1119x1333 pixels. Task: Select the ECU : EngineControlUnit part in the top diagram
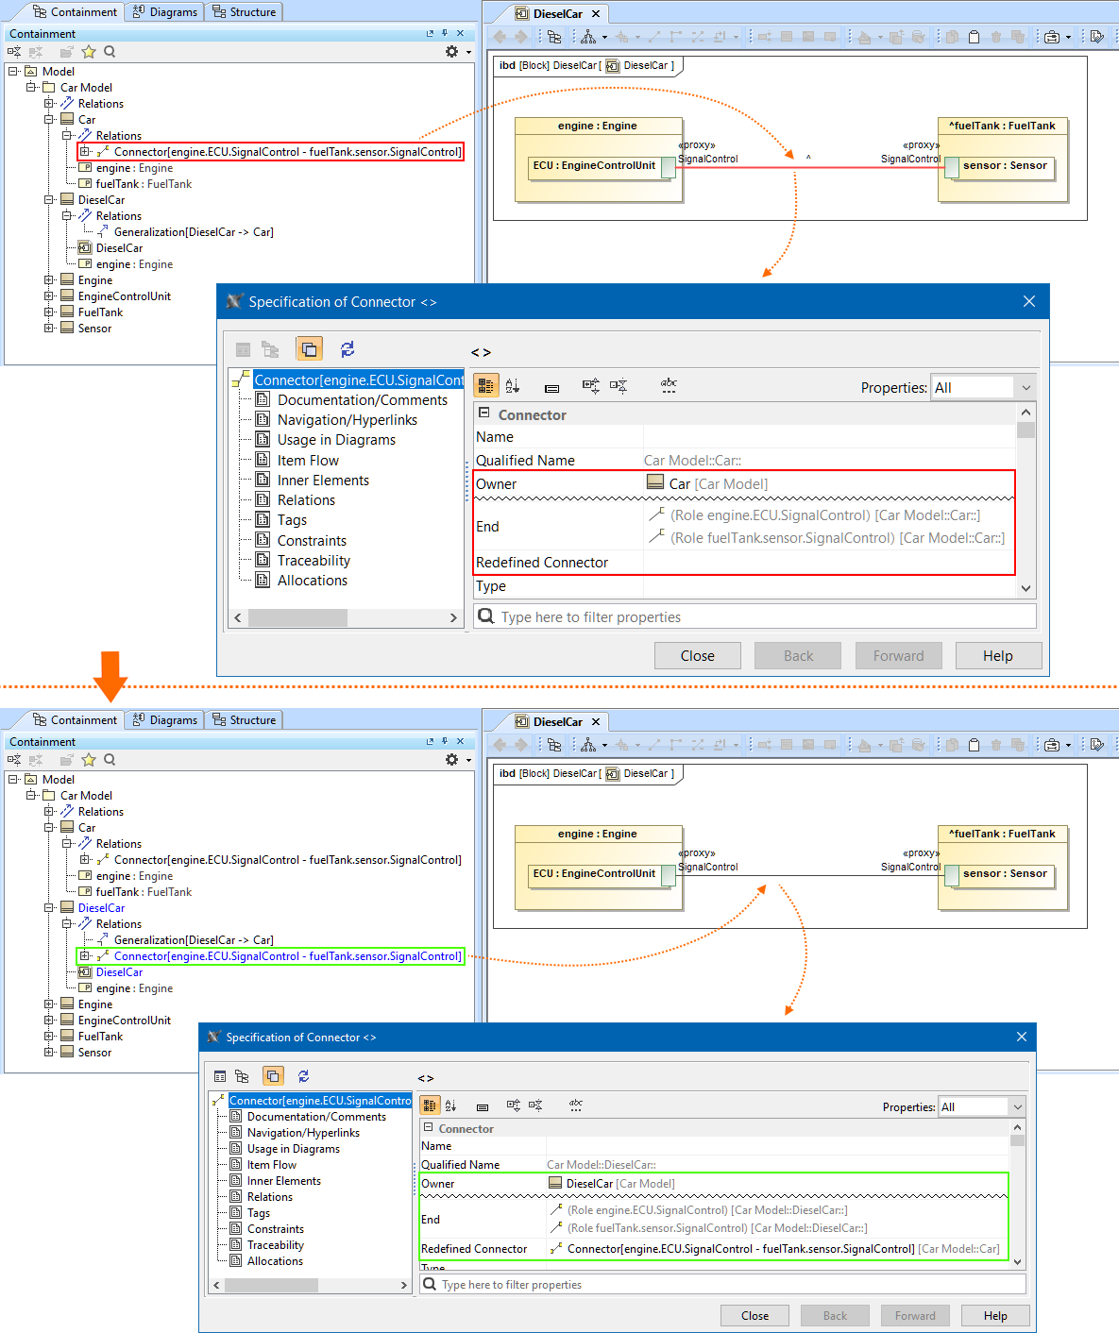tap(594, 166)
